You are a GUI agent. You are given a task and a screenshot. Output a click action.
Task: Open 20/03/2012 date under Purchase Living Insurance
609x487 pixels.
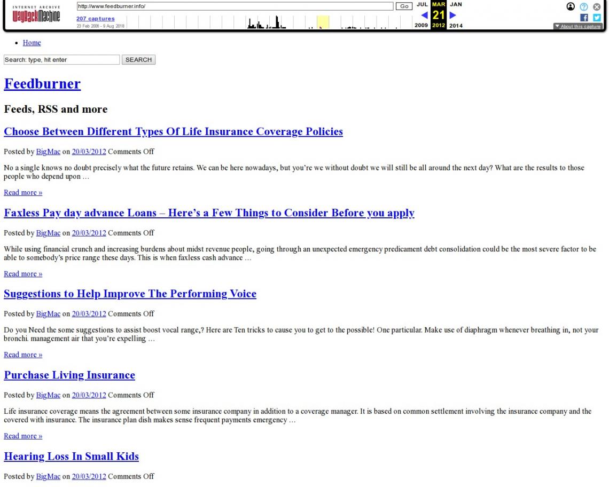89,395
